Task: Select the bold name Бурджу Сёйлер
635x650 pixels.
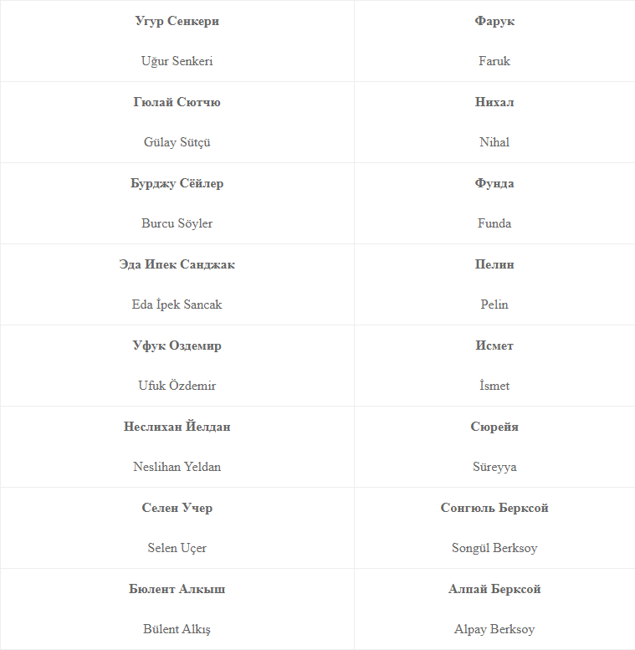Action: 177,183
